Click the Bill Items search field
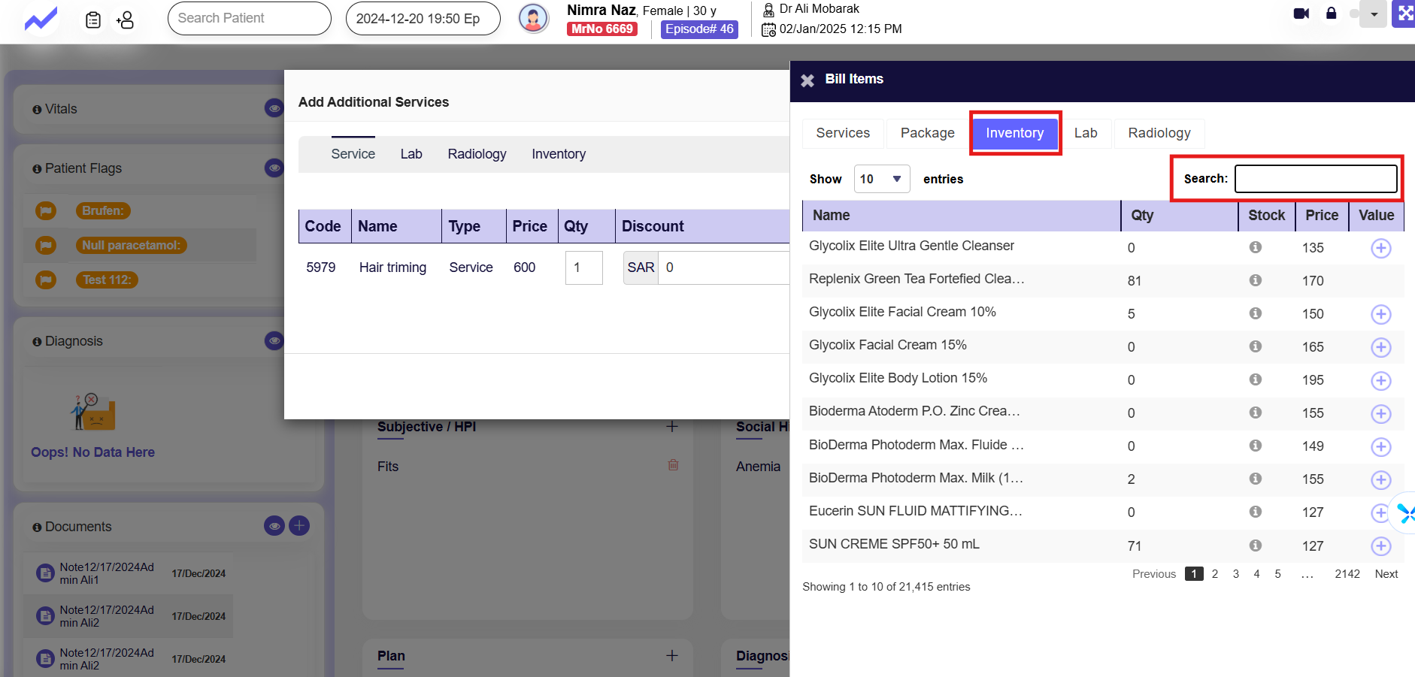Image resolution: width=1415 pixels, height=677 pixels. click(x=1315, y=179)
